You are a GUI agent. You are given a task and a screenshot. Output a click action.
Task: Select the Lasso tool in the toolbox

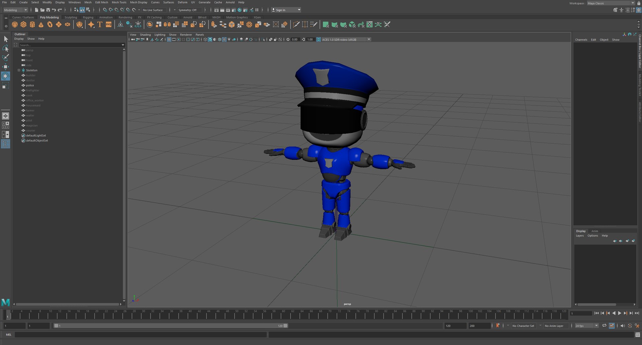pos(6,48)
